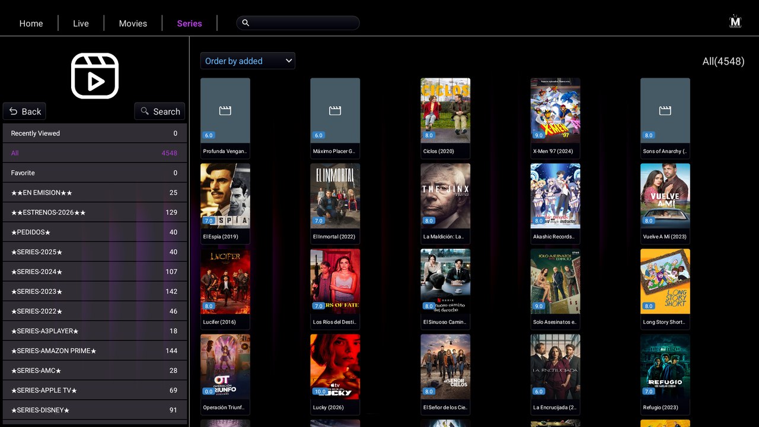Select the ★SERIES-2022★ category

(95, 311)
